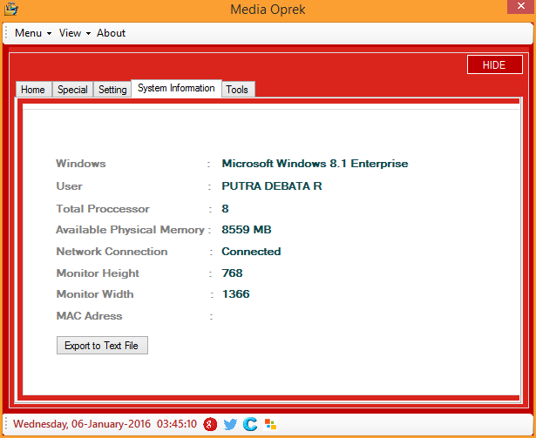536x438 pixels.
Task: Open the Setting tab
Action: [112, 90]
